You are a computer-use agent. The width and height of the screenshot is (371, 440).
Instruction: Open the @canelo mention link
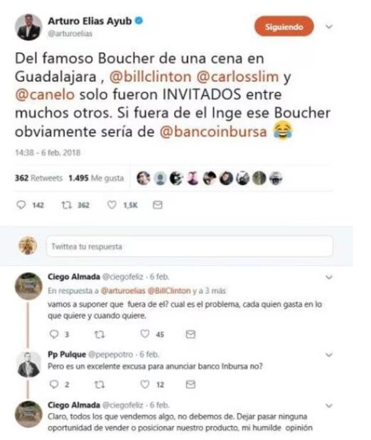[45, 95]
